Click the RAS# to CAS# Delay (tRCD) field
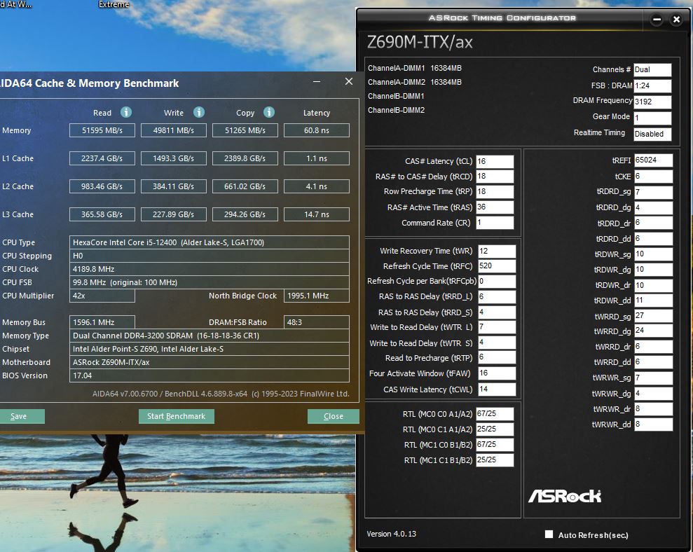This screenshot has width=693, height=552. click(495, 177)
